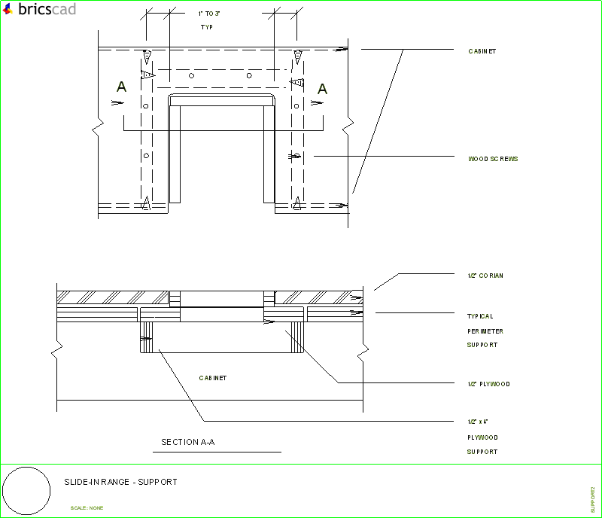This screenshot has height=518, width=602.
Task: Click the 1/2" CORIAN label
Action: click(485, 275)
